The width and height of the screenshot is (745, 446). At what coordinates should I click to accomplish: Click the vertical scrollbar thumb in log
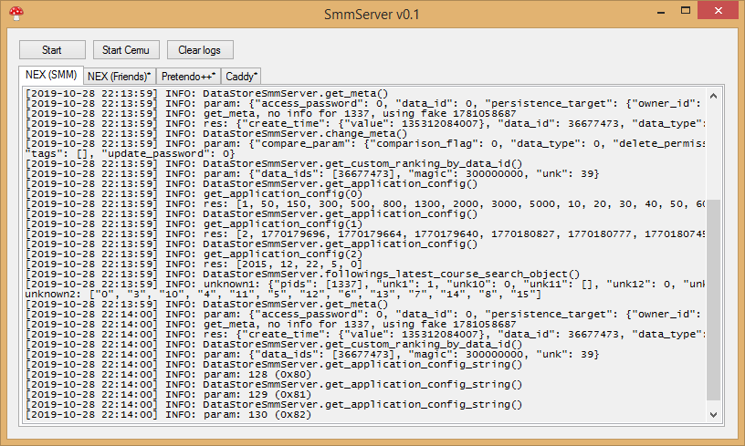click(713, 300)
